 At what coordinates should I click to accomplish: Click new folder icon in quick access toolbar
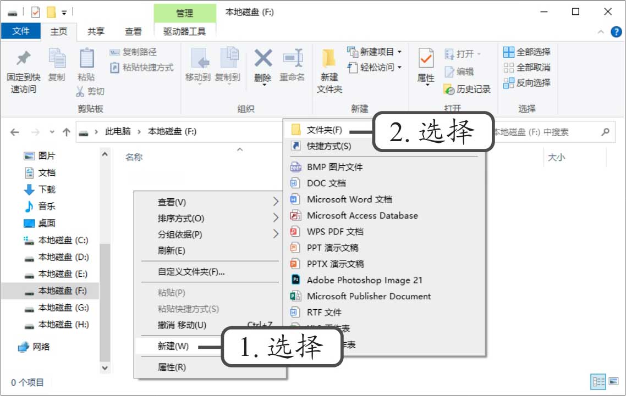[52, 13]
